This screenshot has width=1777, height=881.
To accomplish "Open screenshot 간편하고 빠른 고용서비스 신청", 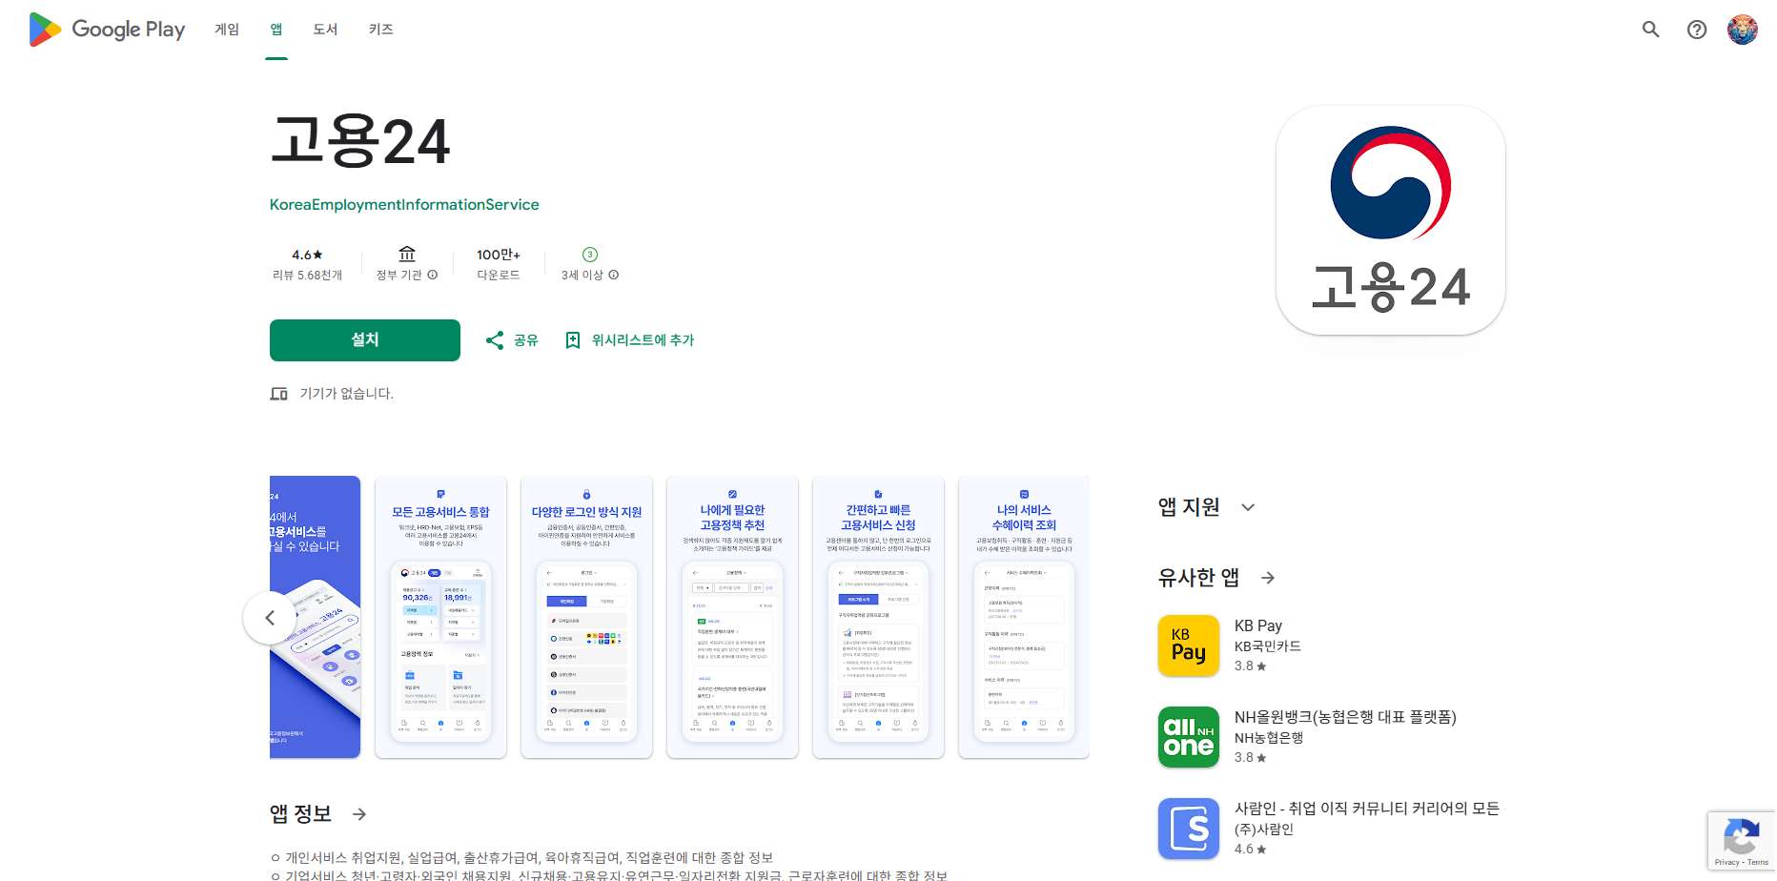I will (x=878, y=617).
